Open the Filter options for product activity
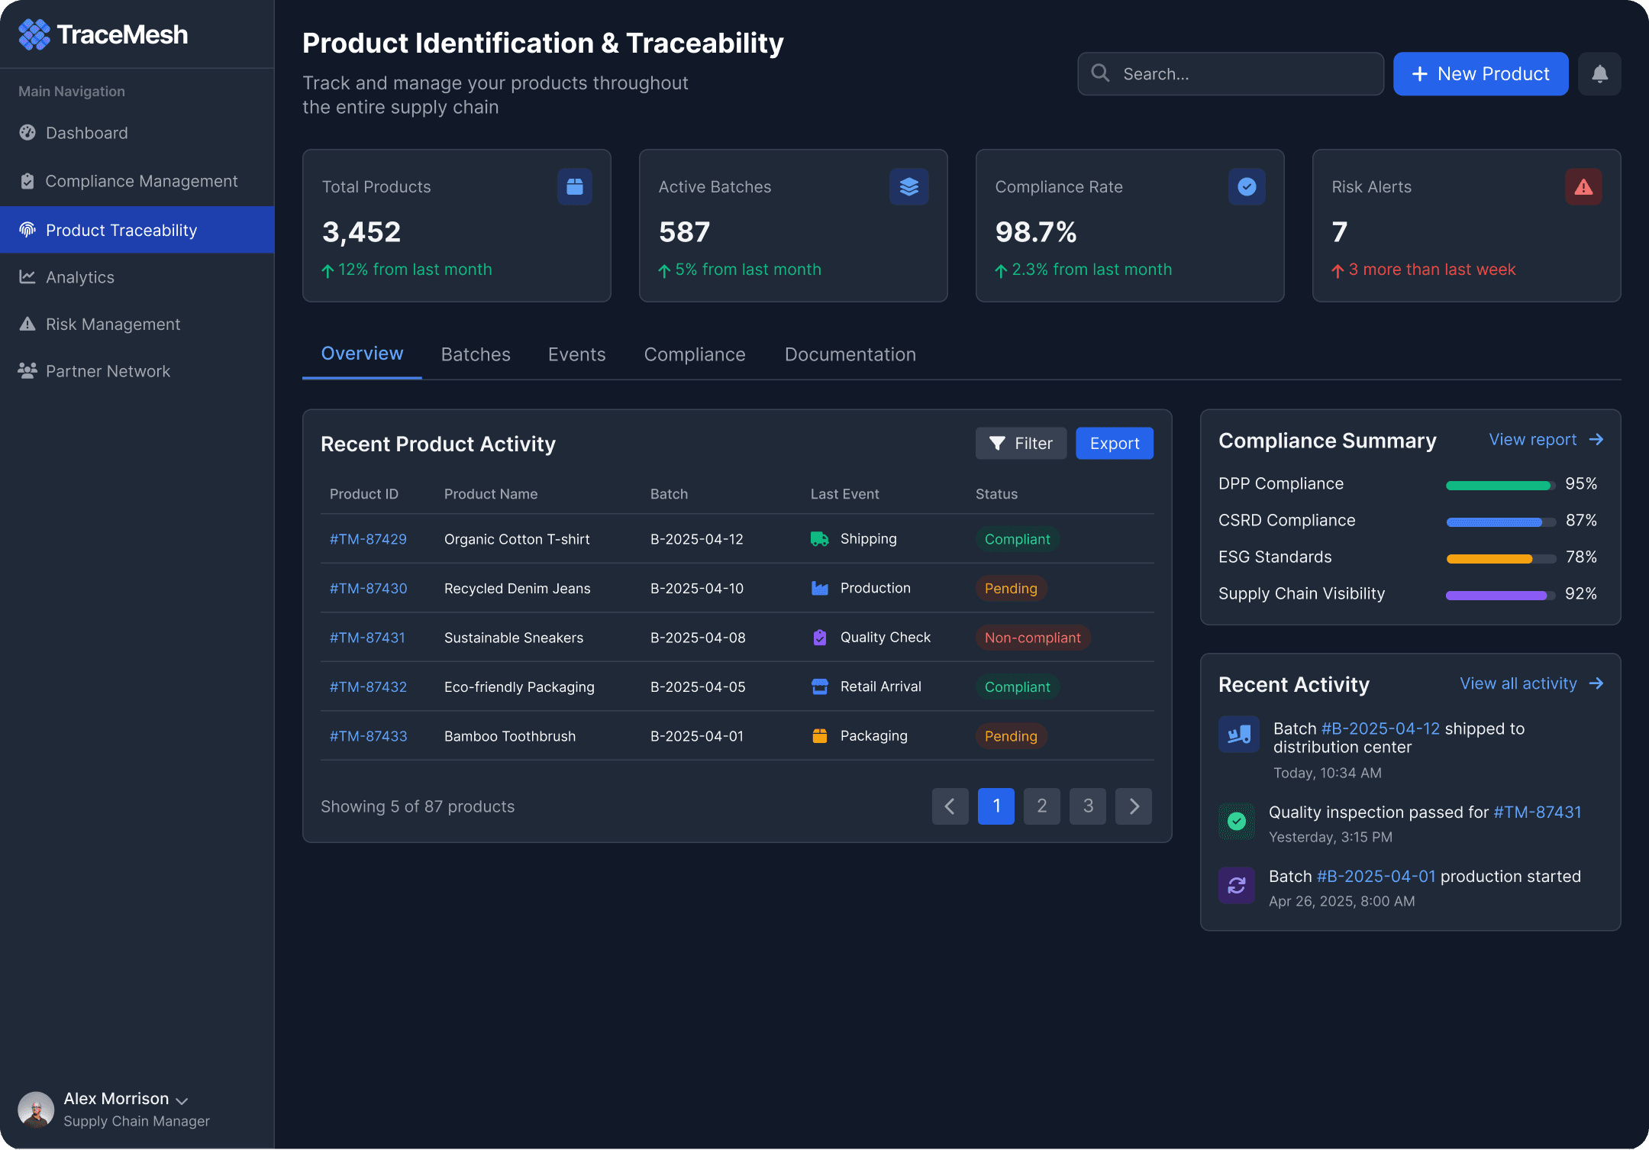 (1021, 444)
